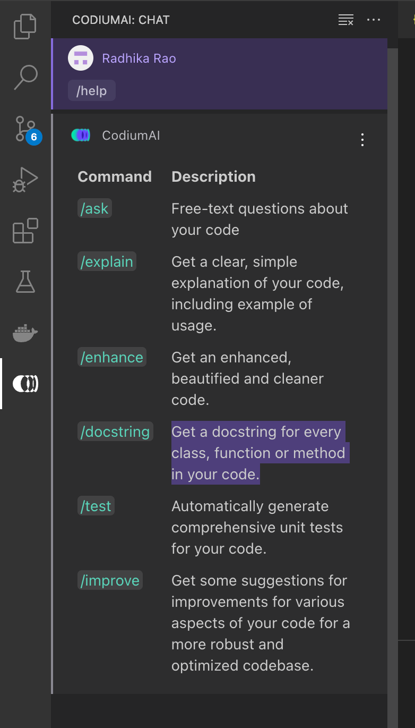Click the /help chip in the user message
The image size is (415, 728).
coord(91,90)
